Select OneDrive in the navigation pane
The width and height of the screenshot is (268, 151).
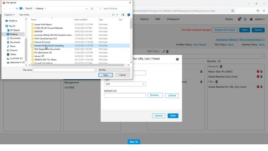coord(11,21)
